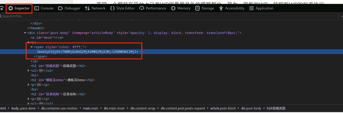Viewport: 343px width, 113px height.
Task: Click div.main-inner breadcrumb
Action: (115, 108)
